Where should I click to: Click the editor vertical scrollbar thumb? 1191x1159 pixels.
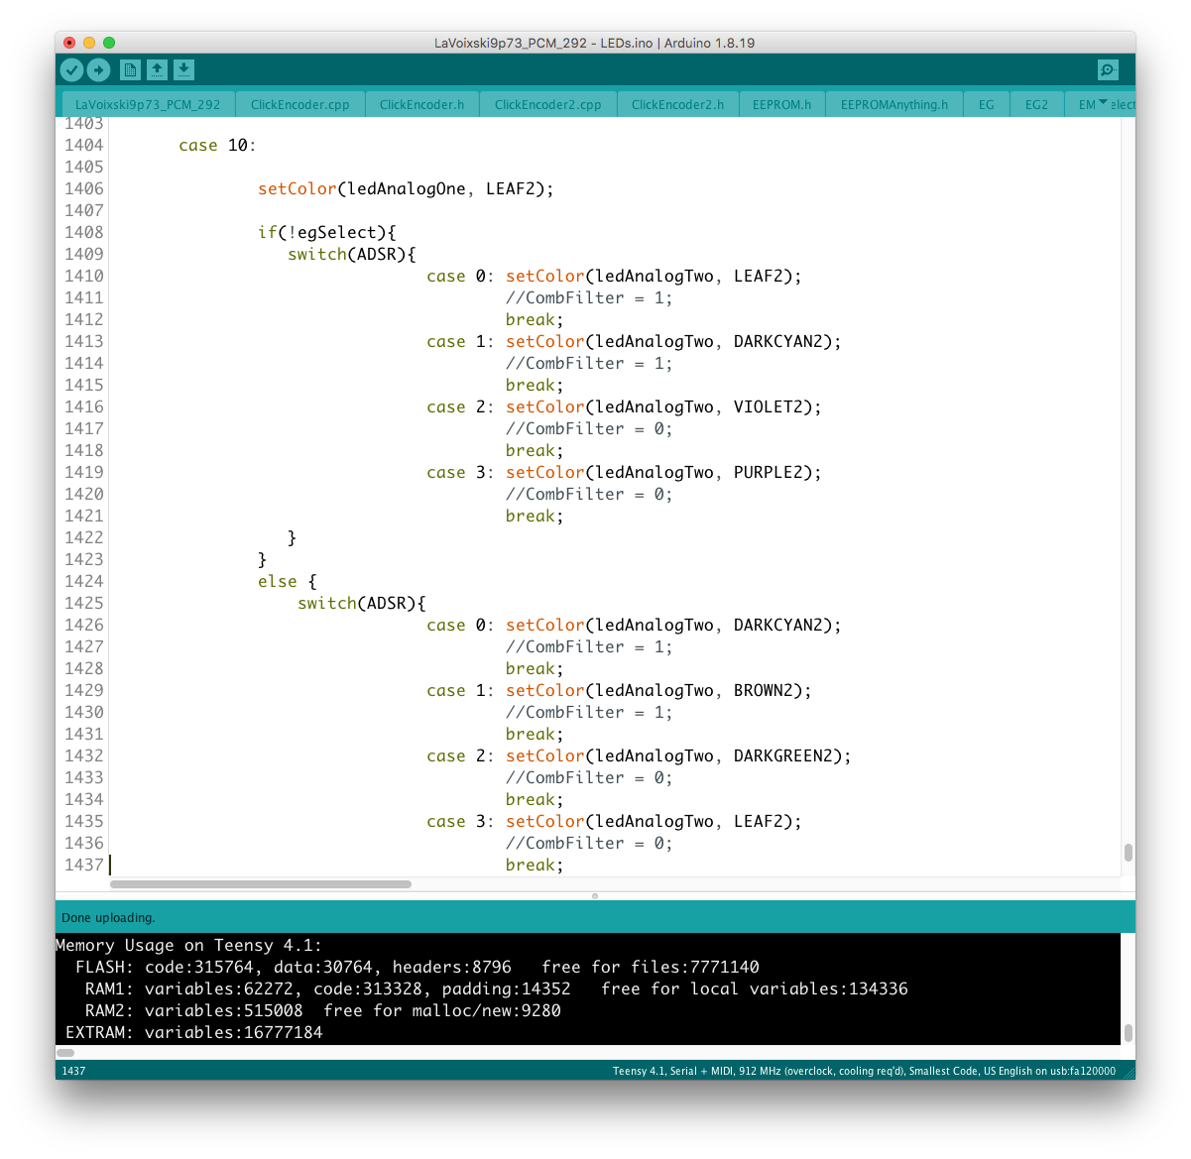pyautogui.click(x=1128, y=853)
